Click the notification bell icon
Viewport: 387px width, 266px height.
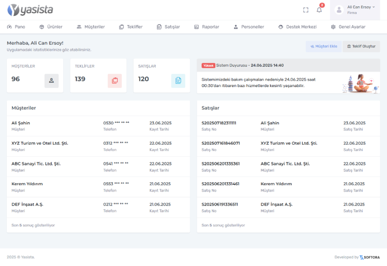pos(319,10)
